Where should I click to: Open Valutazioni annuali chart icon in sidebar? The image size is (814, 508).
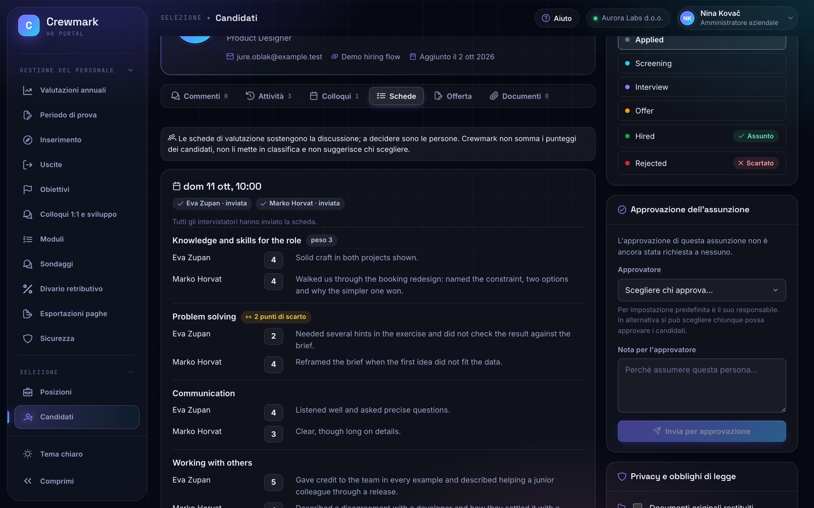28,90
